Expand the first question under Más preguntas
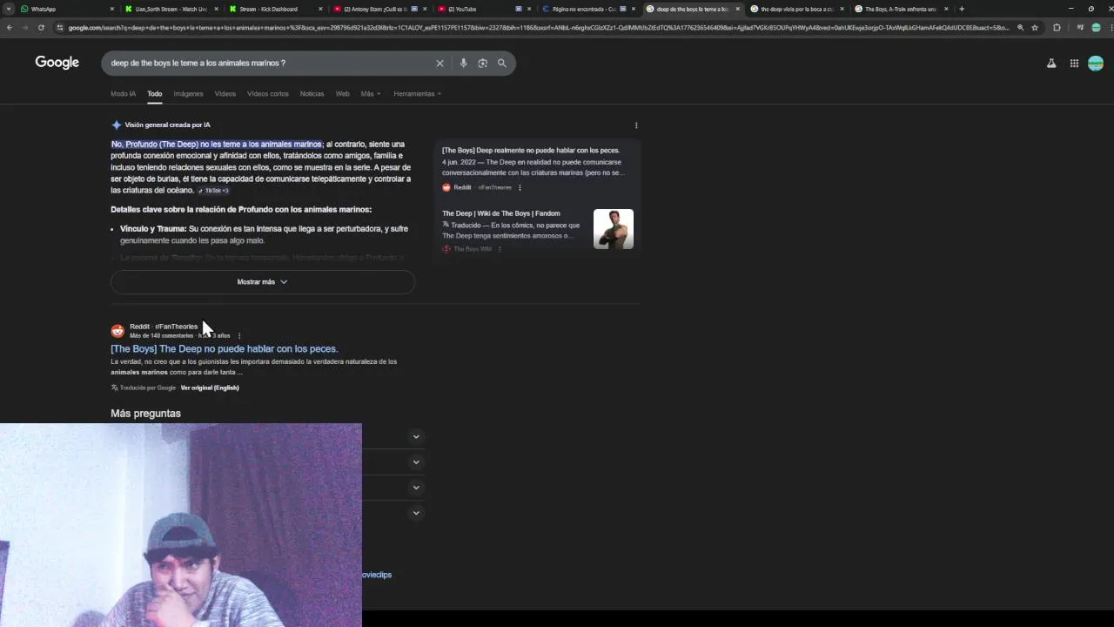 coord(416,436)
